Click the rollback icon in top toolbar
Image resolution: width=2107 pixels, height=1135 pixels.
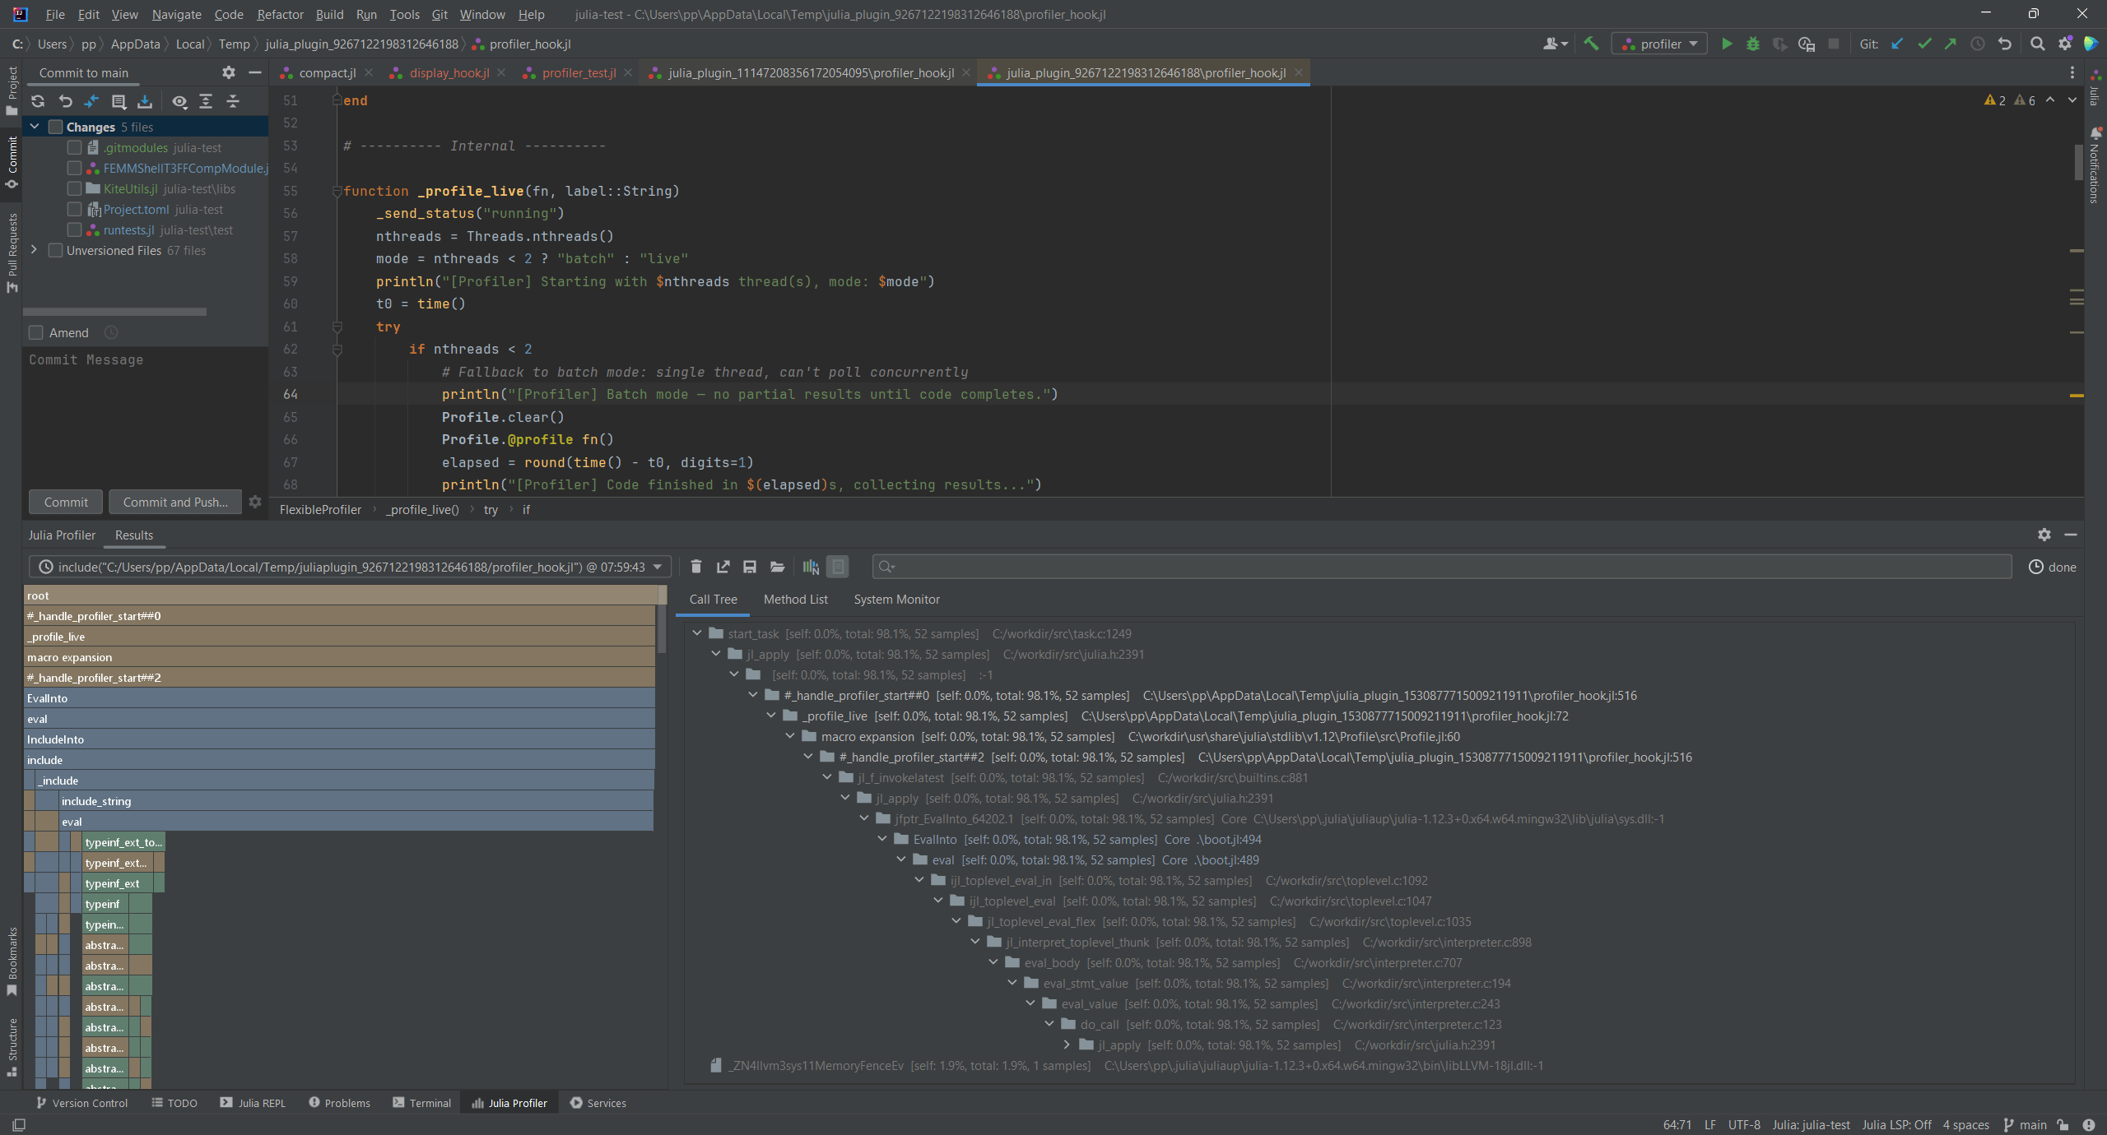(2005, 44)
